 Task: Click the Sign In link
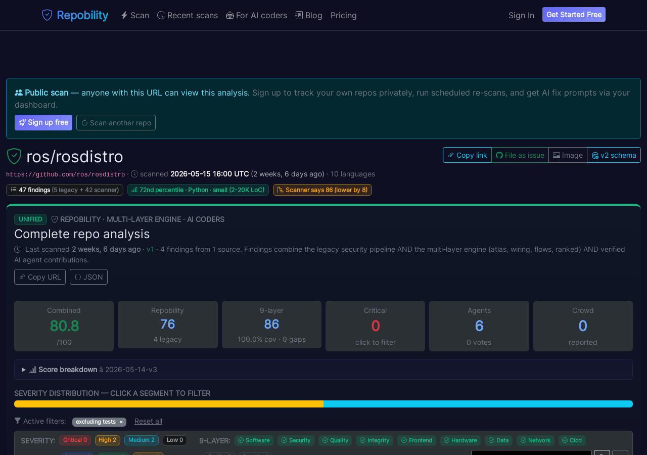tap(521, 15)
